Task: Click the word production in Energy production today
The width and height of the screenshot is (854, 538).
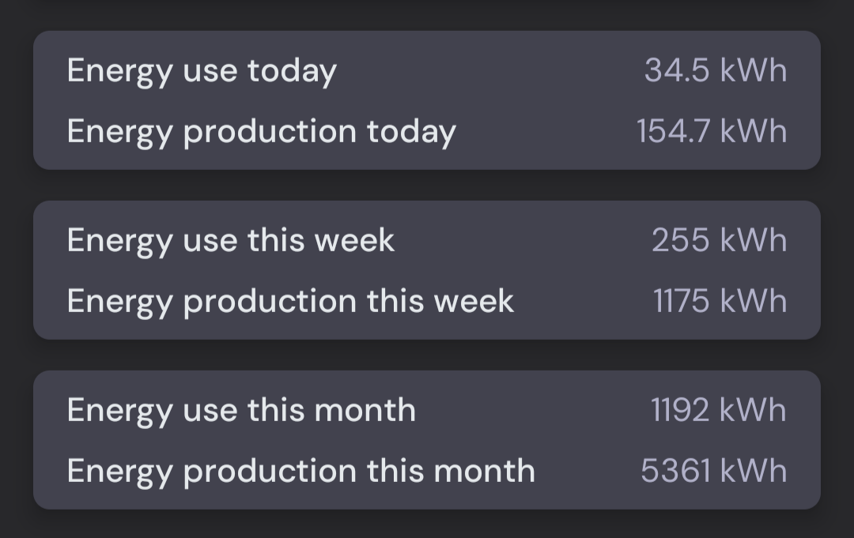Action: pos(270,132)
